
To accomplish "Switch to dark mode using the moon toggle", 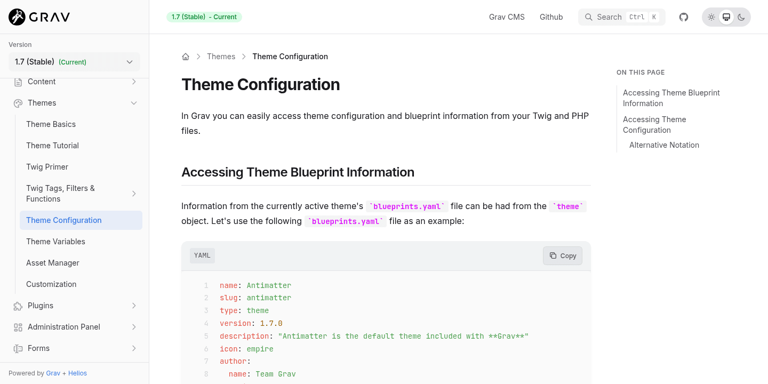I will 741,17.
